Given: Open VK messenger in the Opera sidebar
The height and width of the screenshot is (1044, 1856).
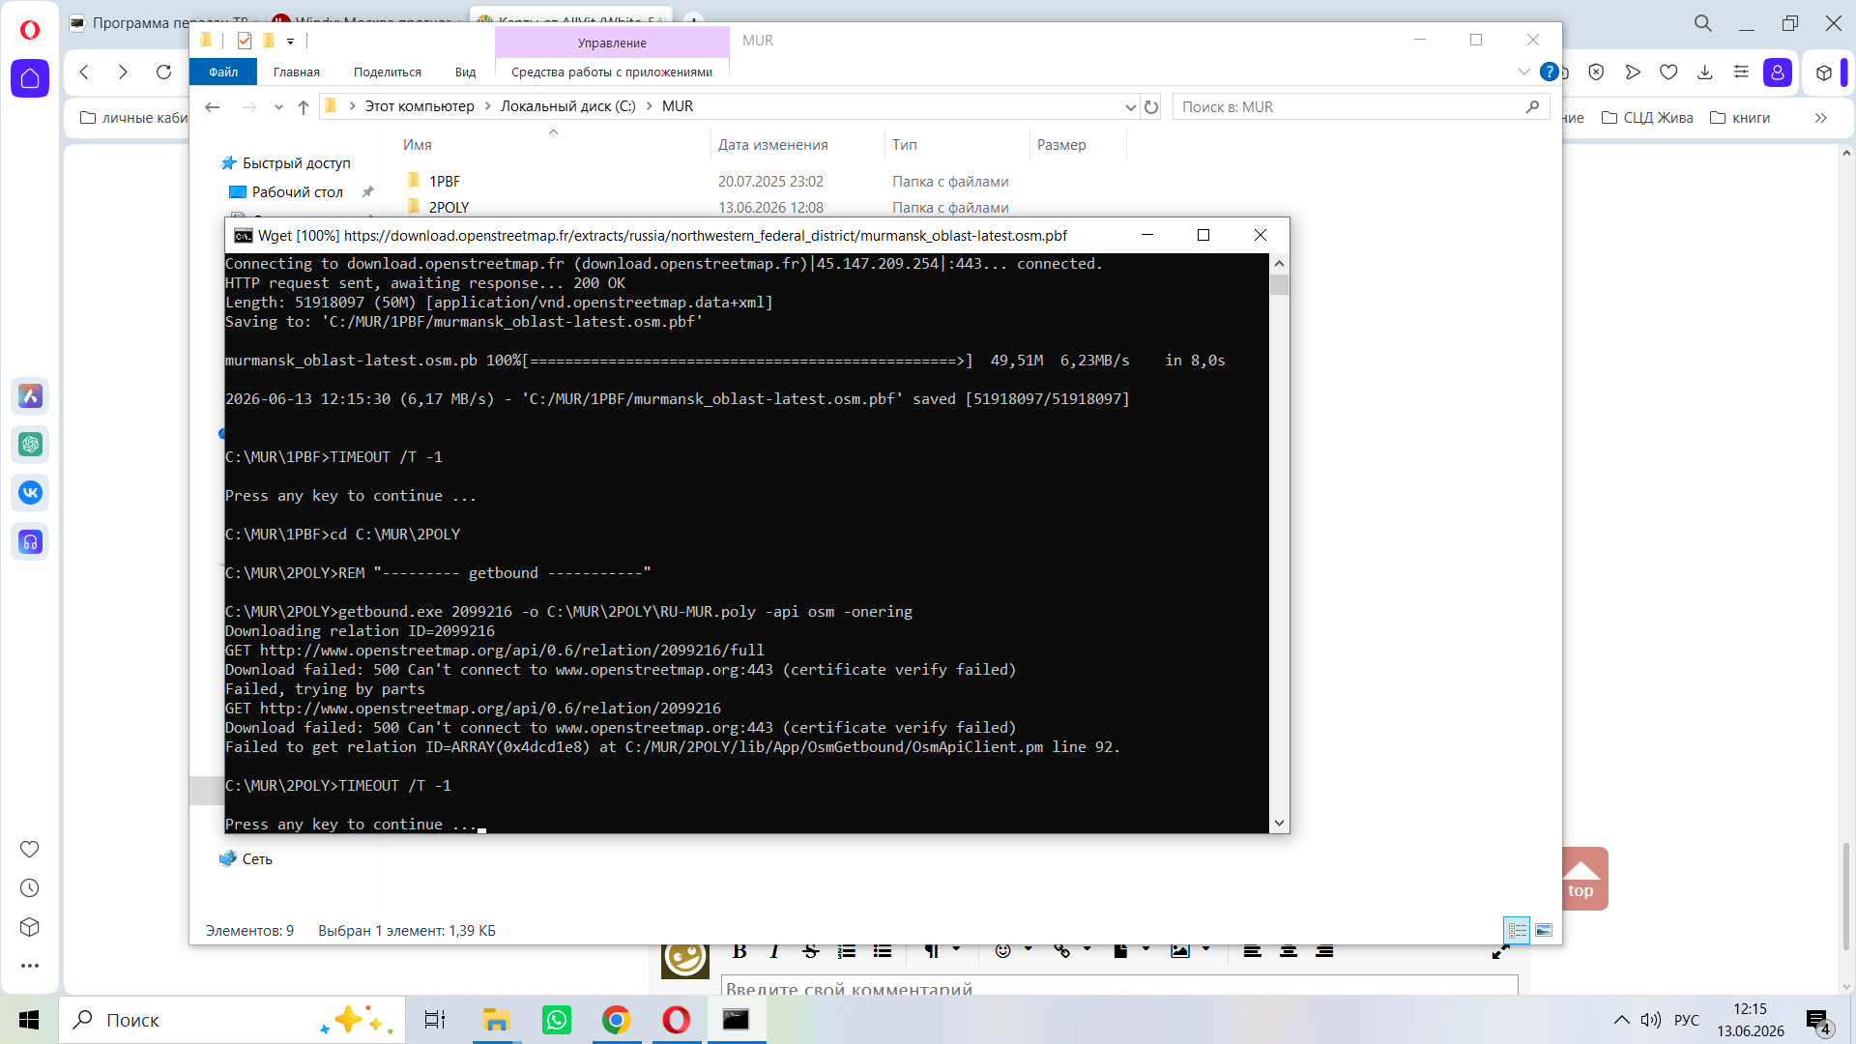Looking at the screenshot, I should 30,493.
